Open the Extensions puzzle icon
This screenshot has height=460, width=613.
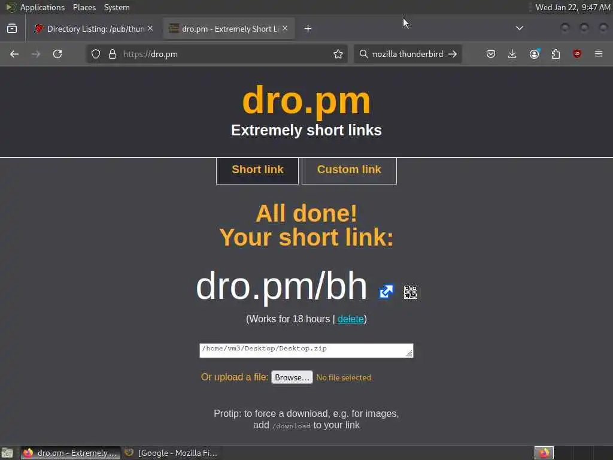click(x=556, y=54)
